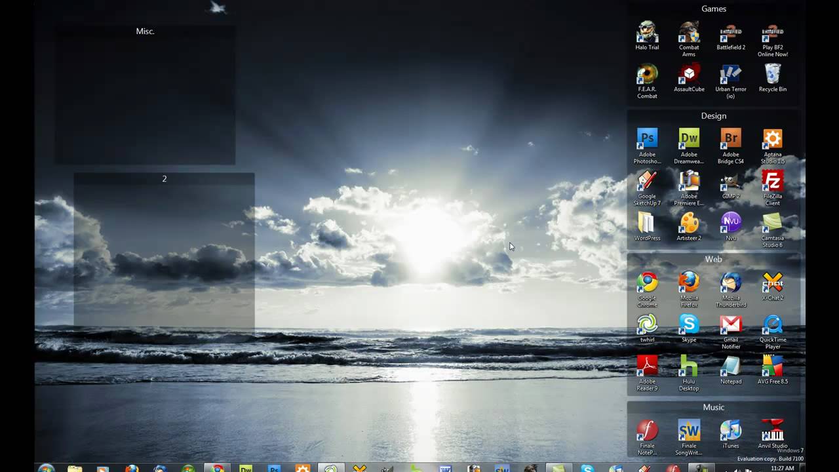Click the Misc. fence title

click(x=145, y=31)
